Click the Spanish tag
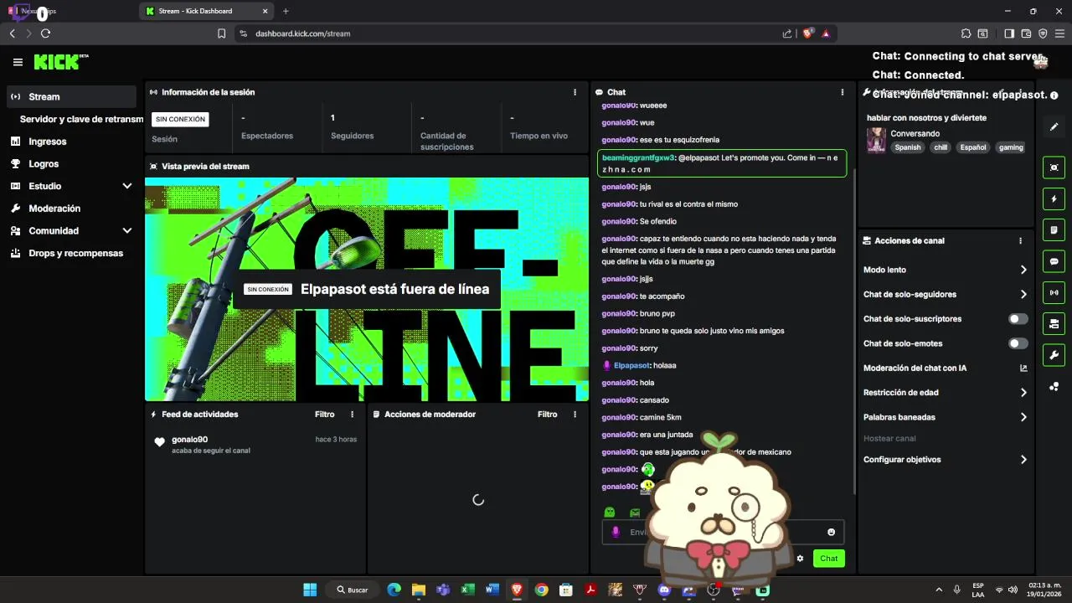Image resolution: width=1072 pixels, height=603 pixels. [907, 147]
